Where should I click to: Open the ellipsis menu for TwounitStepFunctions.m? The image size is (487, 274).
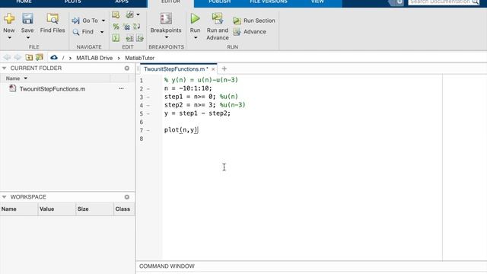(121, 88)
